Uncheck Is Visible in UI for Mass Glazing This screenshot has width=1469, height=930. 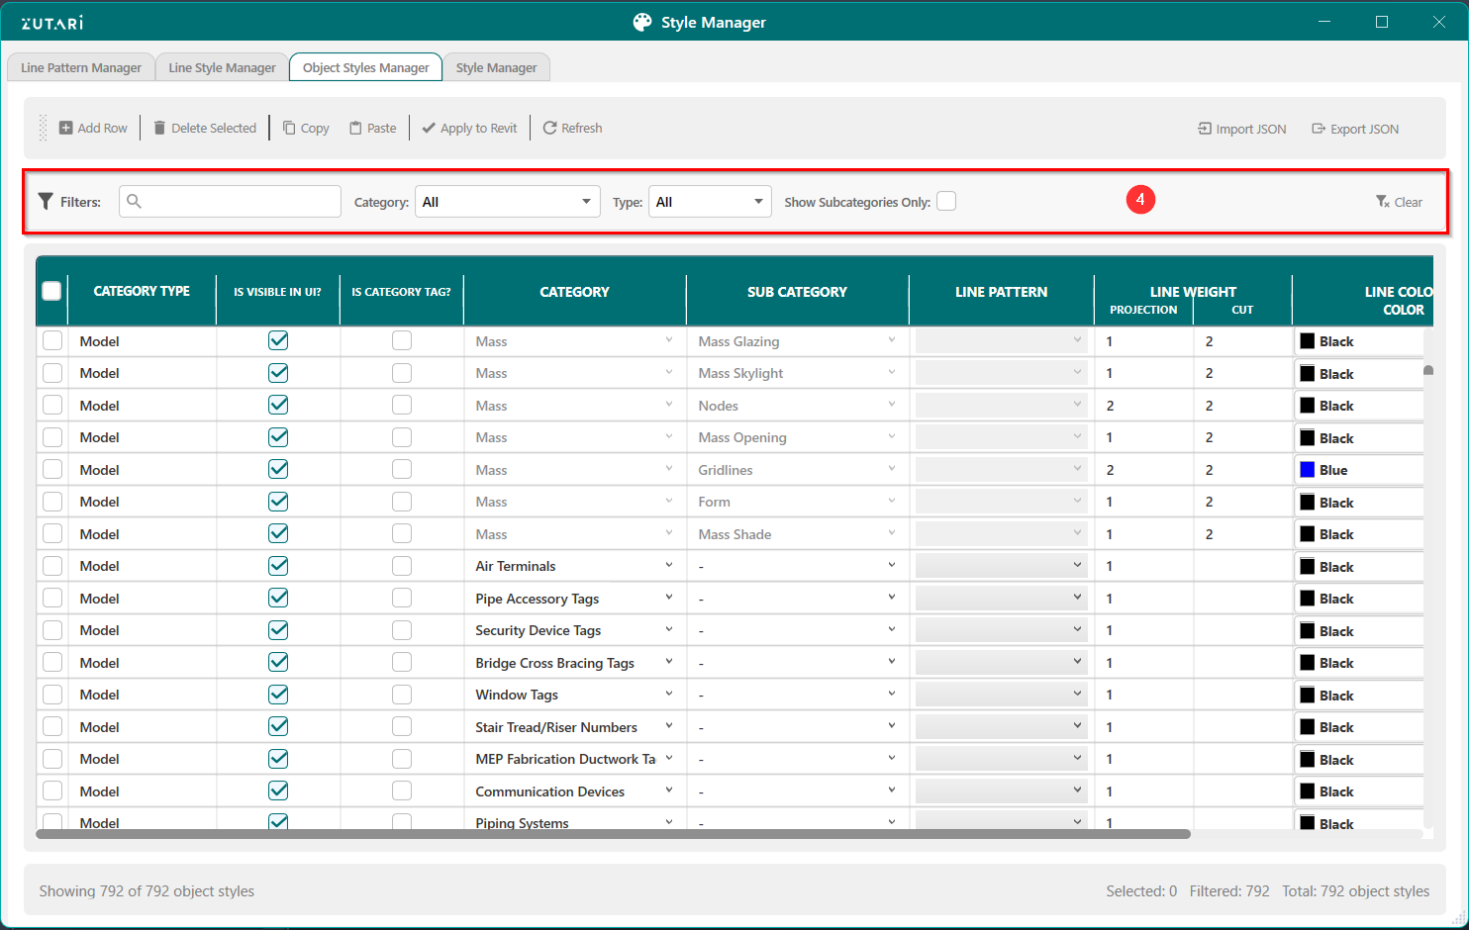click(x=278, y=340)
